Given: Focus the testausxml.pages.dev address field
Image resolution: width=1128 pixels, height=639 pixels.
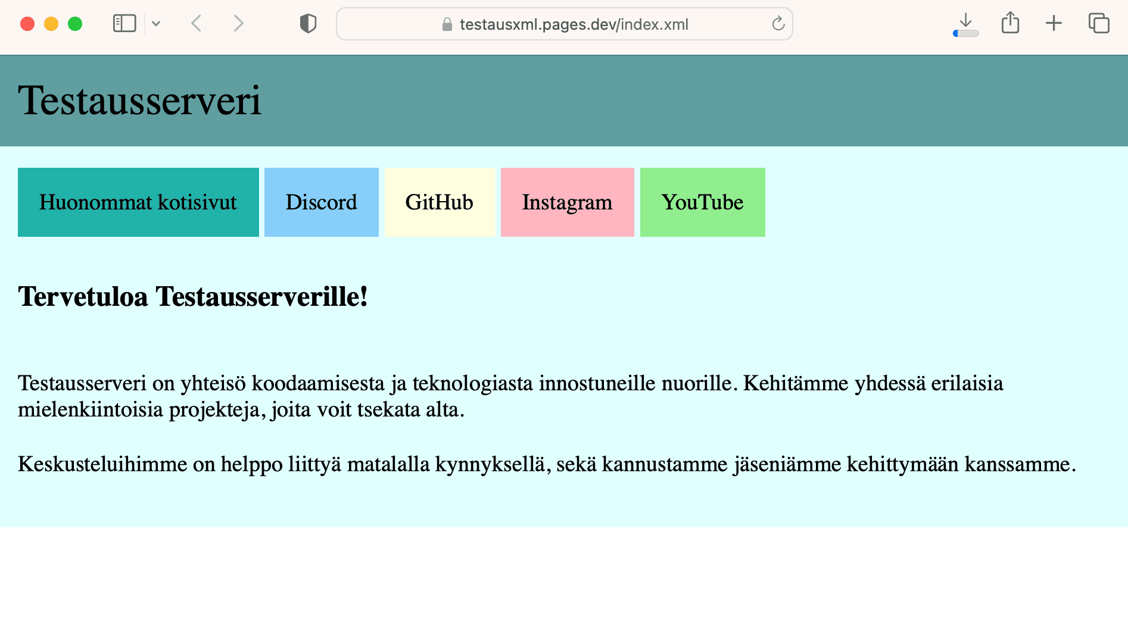Looking at the screenshot, I should tap(573, 24).
